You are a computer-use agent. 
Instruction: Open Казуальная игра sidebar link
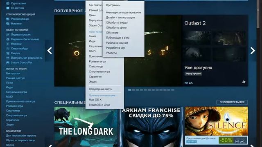tap(16, 92)
